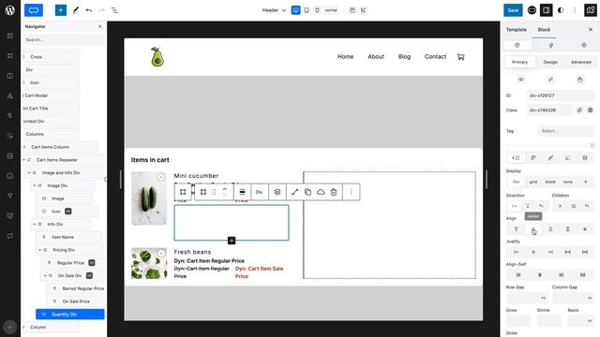Click the block toolbar copy icon
This screenshot has height=337, width=600.
[307, 192]
